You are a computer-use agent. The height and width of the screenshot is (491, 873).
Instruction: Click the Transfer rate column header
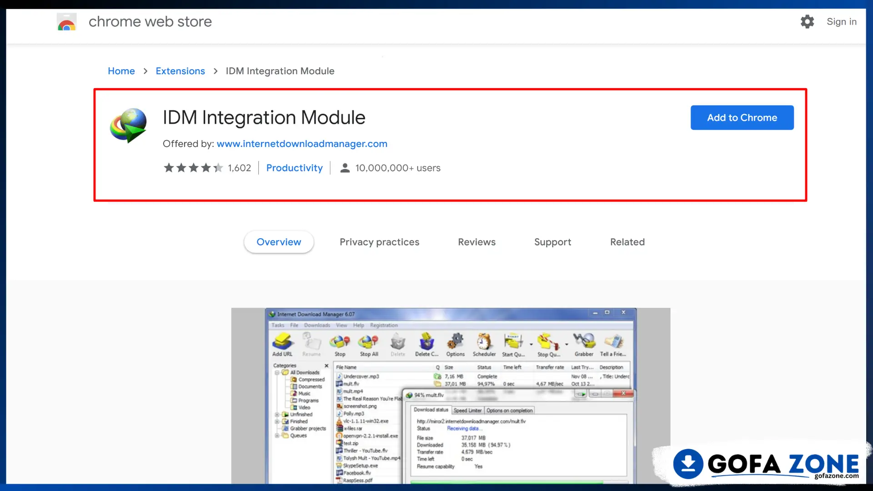click(x=550, y=367)
